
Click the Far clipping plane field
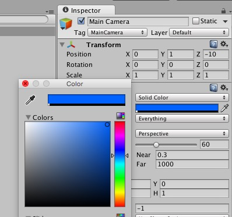coord(192,164)
